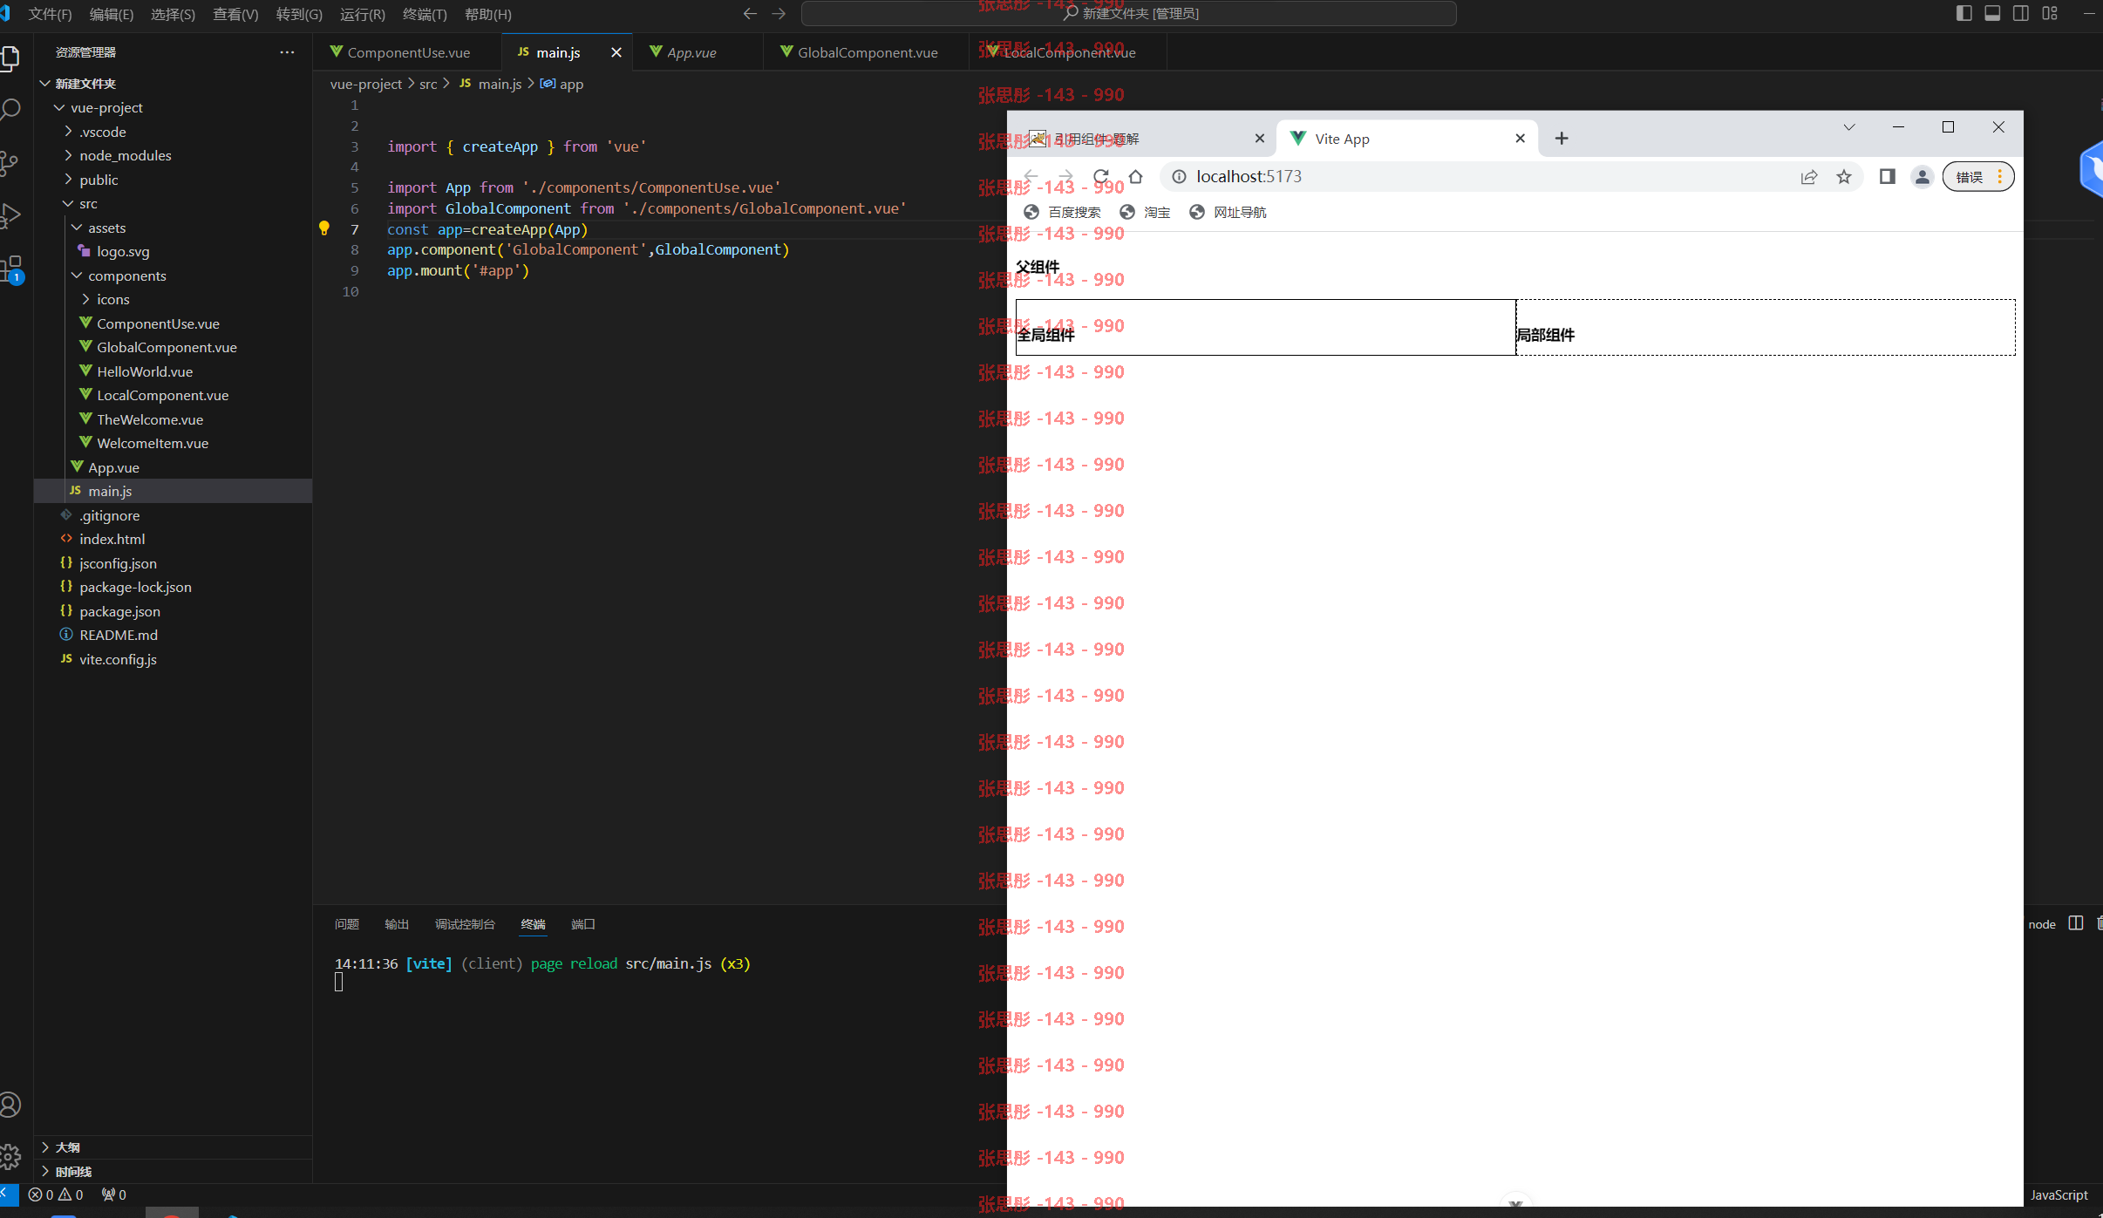Viewport: 2103px width, 1218px height.
Task: Open the Manage gear menu
Action: pos(10,1157)
